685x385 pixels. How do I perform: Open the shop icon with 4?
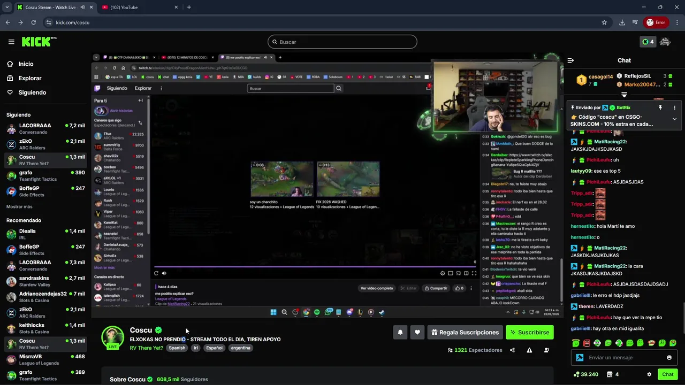click(613, 374)
